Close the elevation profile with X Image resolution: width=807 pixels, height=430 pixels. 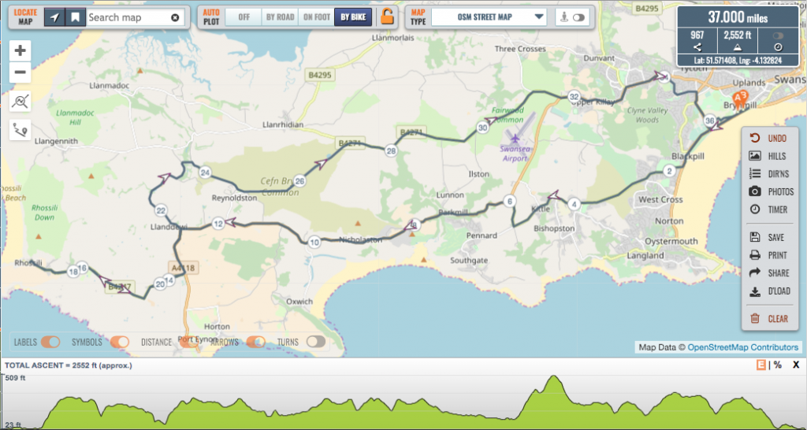[796, 365]
